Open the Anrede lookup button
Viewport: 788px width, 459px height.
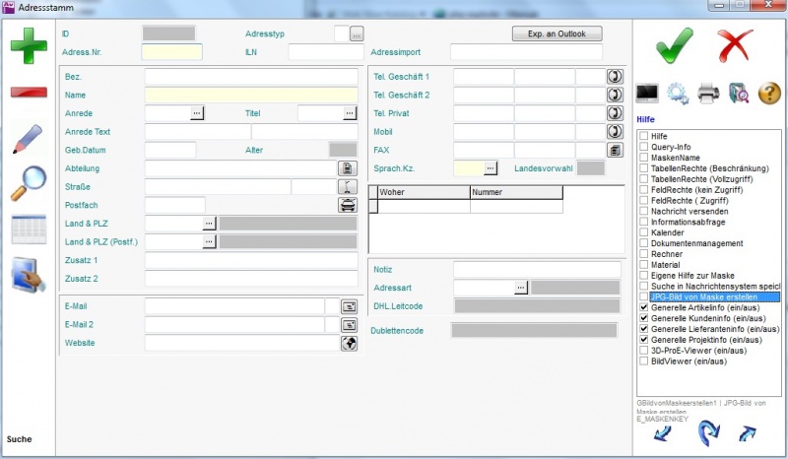[196, 113]
